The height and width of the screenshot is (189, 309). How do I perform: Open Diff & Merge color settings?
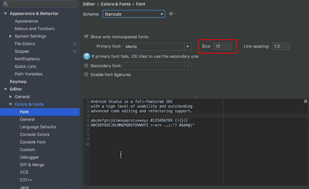click(32, 165)
